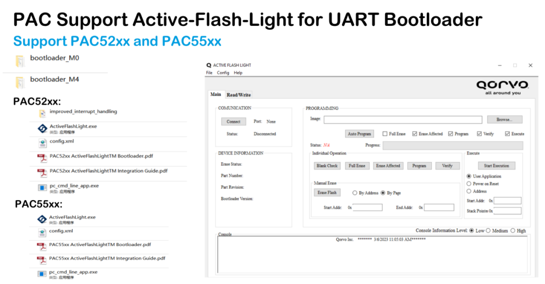Select the By Page radio button
Screen dimensions: 545x284
point(383,193)
